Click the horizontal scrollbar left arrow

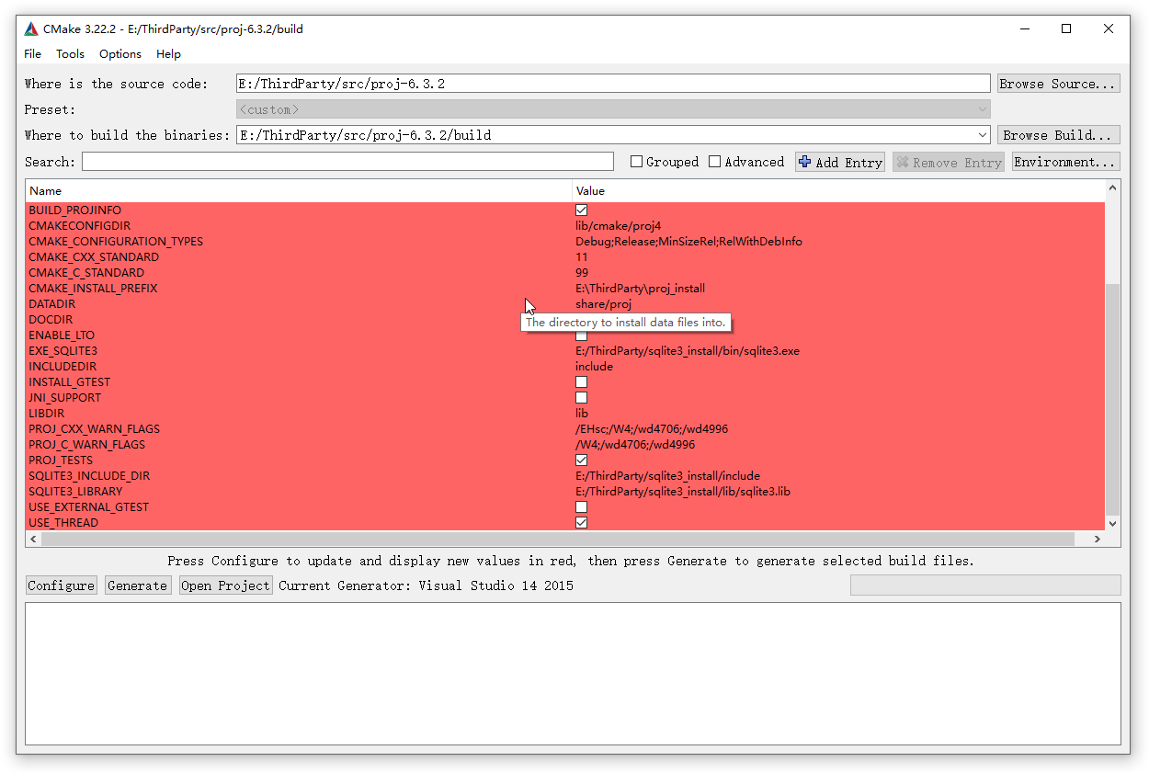pyautogui.click(x=33, y=540)
